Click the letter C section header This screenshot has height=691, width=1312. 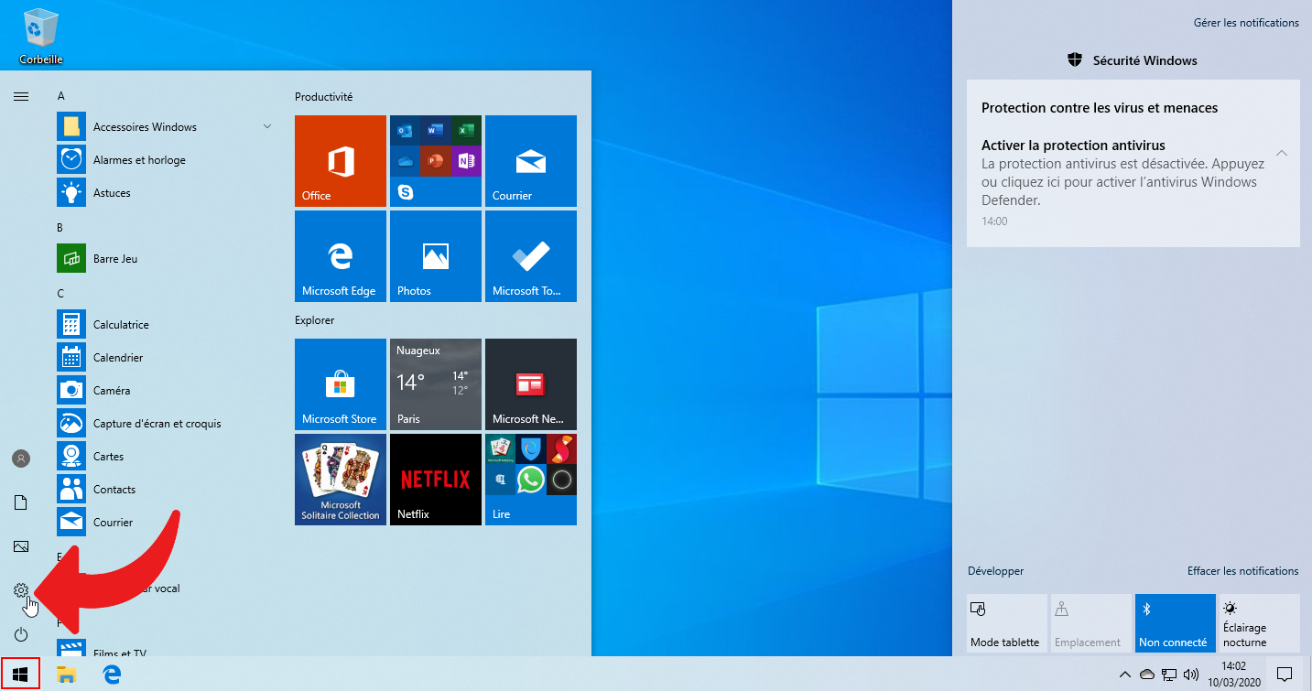(x=60, y=294)
